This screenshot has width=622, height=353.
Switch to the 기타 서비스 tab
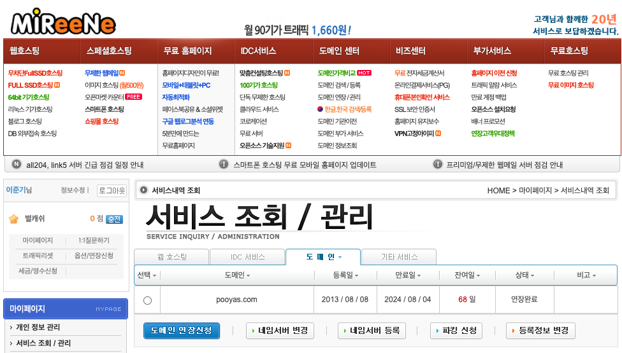pyautogui.click(x=399, y=257)
